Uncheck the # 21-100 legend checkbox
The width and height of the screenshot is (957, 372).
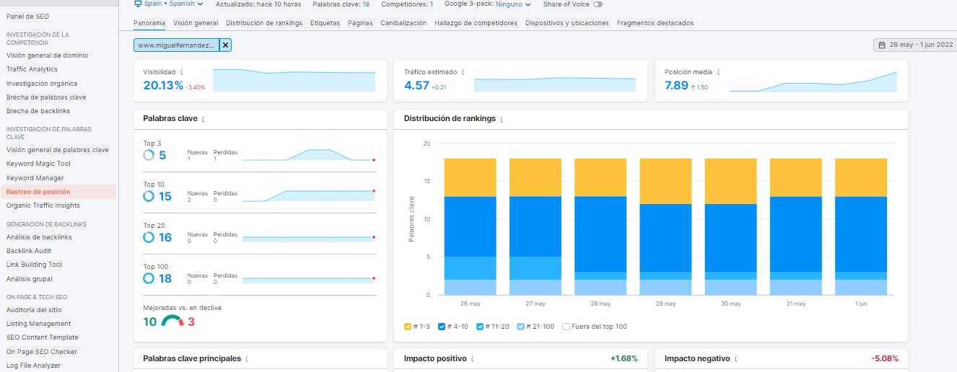pos(521,327)
